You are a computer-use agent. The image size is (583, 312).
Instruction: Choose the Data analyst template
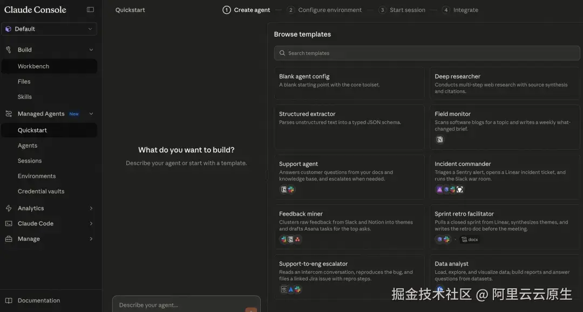click(505, 277)
